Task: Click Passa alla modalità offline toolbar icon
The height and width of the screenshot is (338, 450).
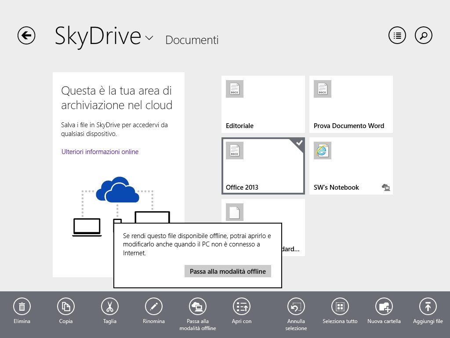Action: [197, 306]
